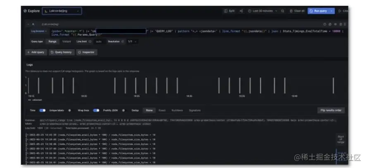Run the query
The image size is (367, 168).
pyautogui.click(x=318, y=11)
